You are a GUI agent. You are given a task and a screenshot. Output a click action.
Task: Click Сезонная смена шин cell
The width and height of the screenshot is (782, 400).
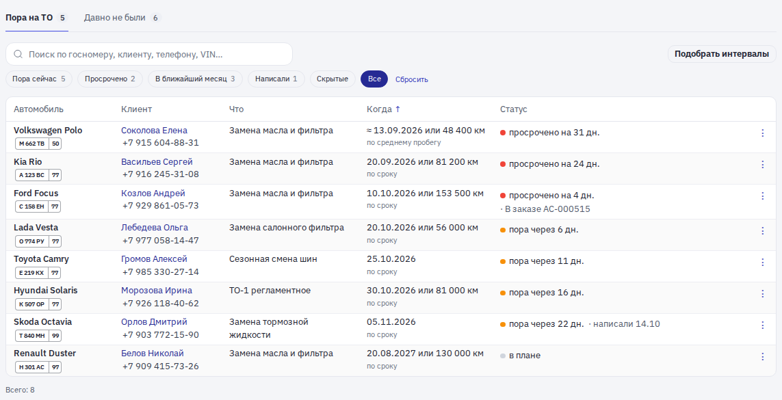coord(273,259)
